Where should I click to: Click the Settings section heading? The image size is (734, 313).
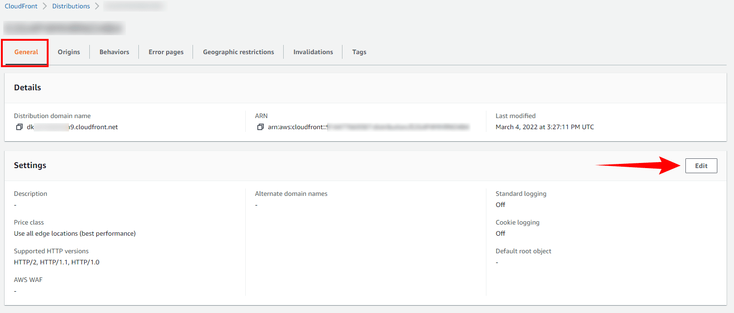(30, 165)
